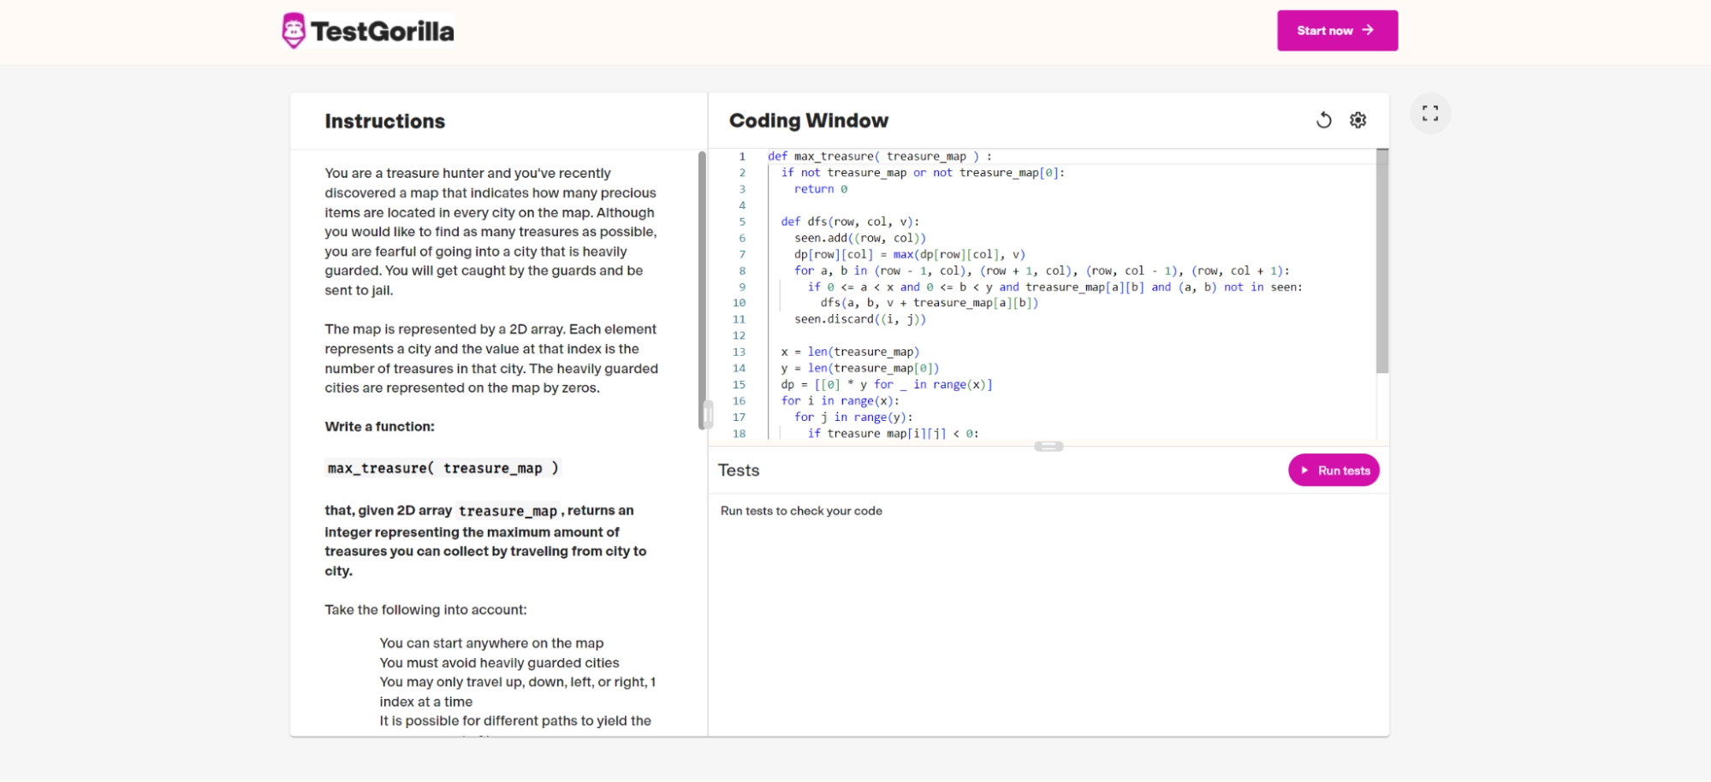Click the code editor vertical scrollbar
The image size is (1711, 782).
(1381, 261)
